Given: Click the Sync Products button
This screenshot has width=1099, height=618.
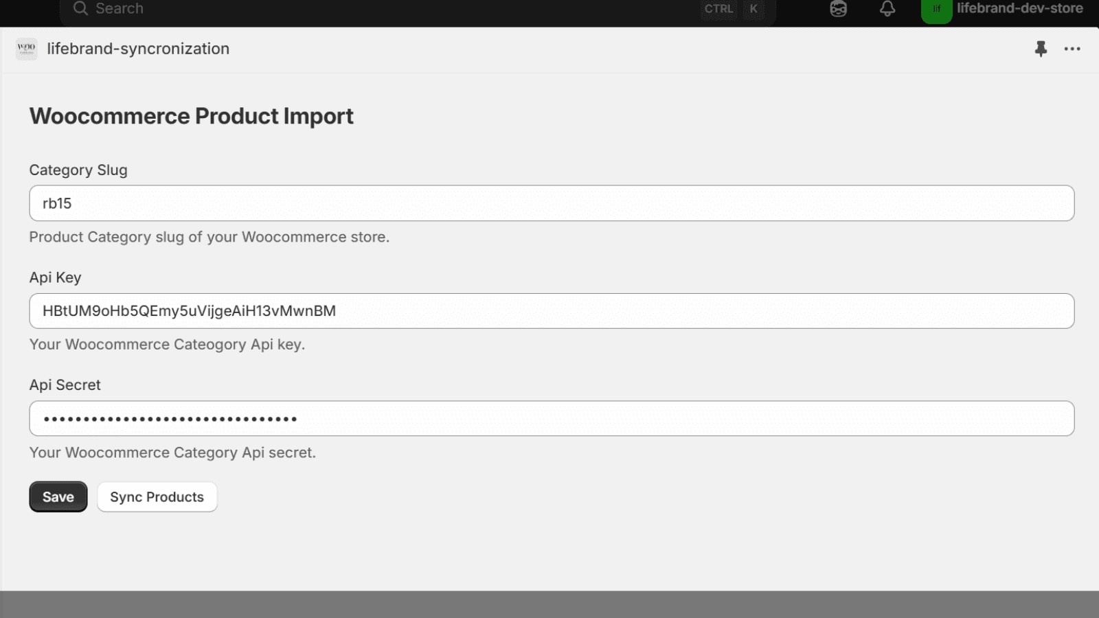Looking at the screenshot, I should [x=157, y=497].
